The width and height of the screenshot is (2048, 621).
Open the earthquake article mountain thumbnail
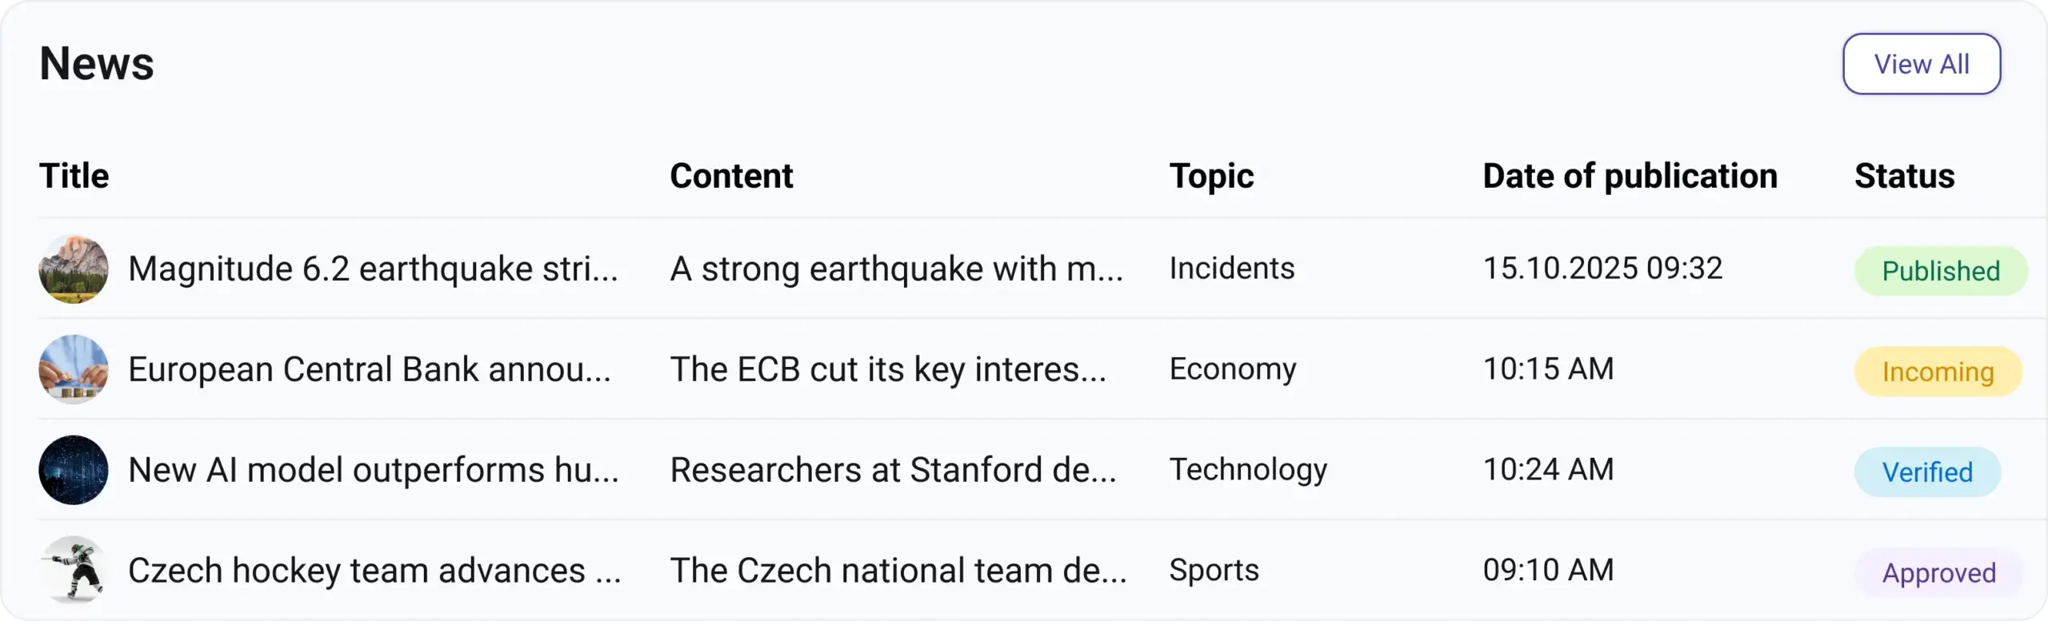pos(74,269)
